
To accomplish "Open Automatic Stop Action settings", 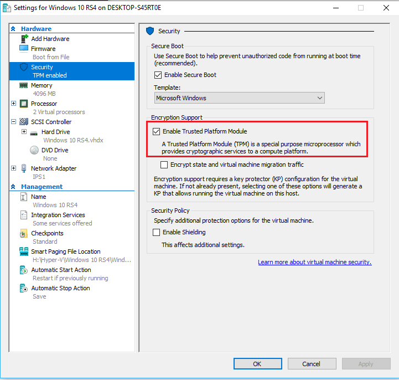I will pos(60,288).
